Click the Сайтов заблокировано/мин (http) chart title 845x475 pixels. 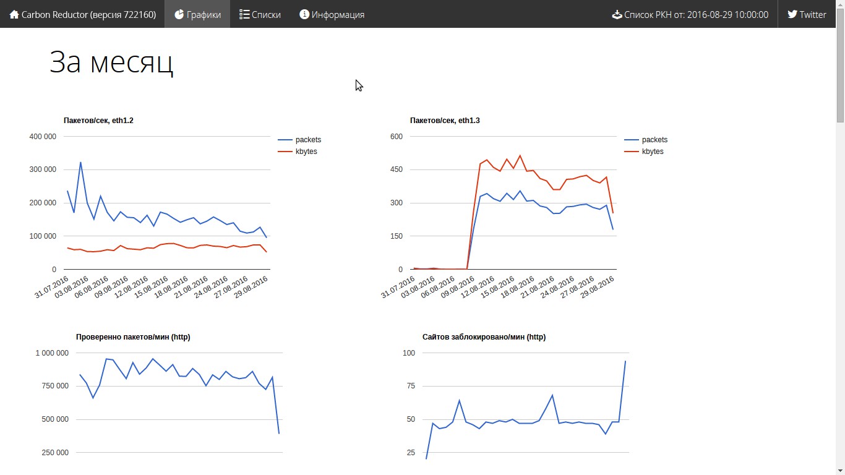[x=484, y=337]
